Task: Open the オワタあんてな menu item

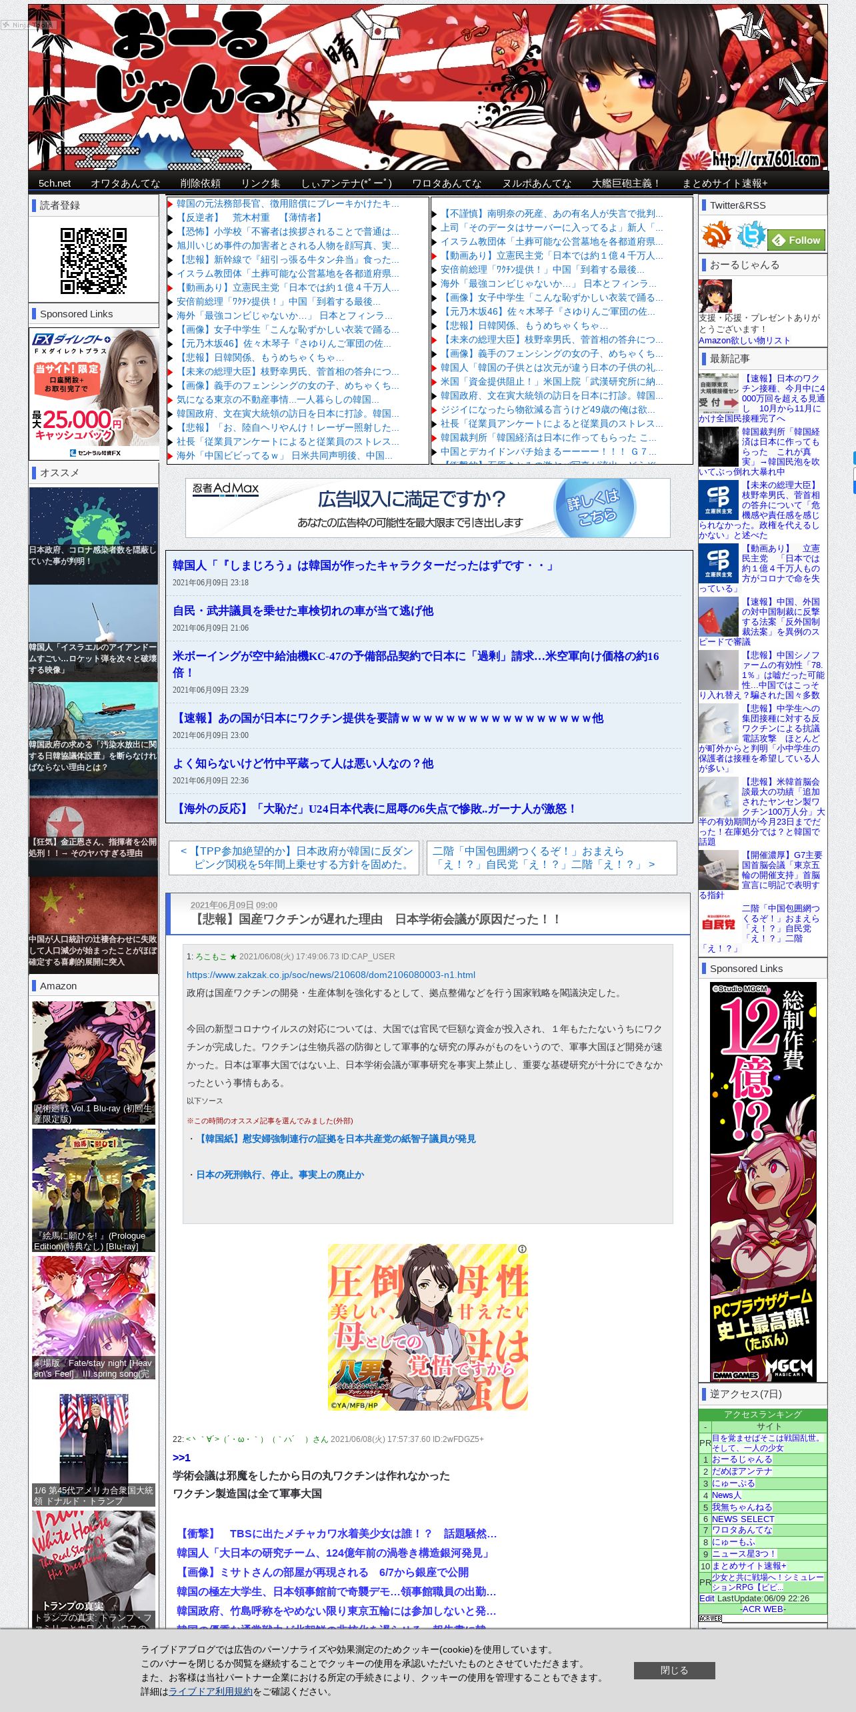Action: pyautogui.click(x=125, y=183)
